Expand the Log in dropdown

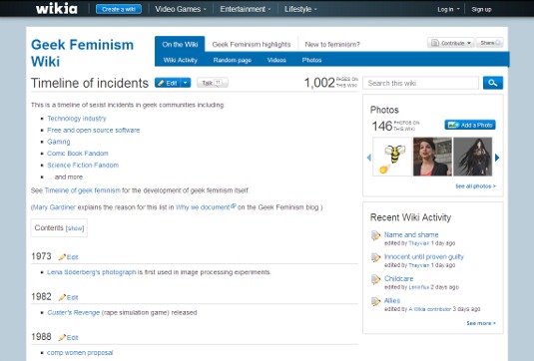pos(448,10)
